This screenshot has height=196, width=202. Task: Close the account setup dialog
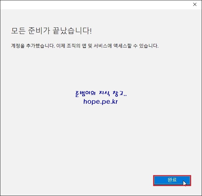click(195, 4)
